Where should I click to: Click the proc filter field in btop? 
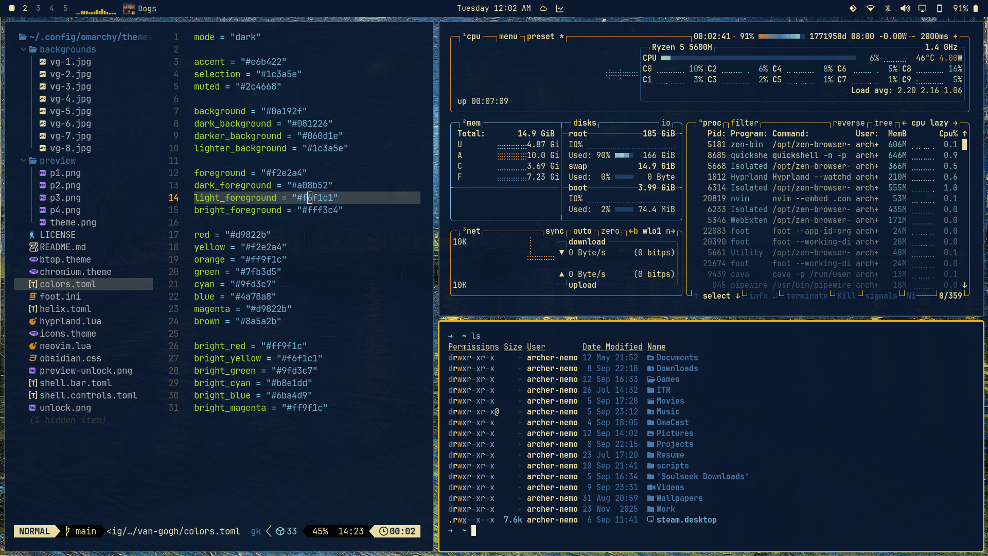pos(744,123)
